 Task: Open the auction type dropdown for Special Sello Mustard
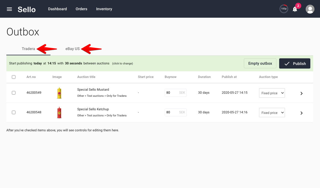tap(272, 93)
